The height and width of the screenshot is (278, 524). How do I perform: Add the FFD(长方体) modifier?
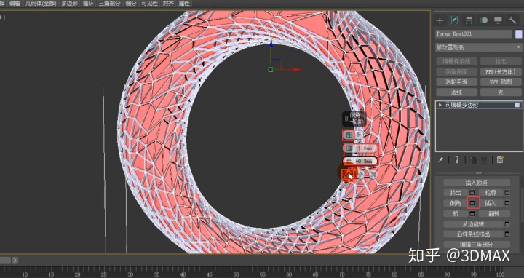point(501,71)
